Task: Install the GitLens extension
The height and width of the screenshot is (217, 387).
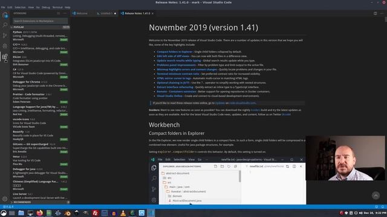Action: click(x=63, y=152)
